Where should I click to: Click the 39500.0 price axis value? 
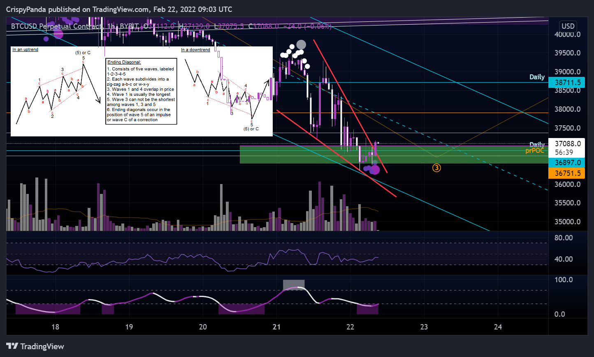[567, 53]
